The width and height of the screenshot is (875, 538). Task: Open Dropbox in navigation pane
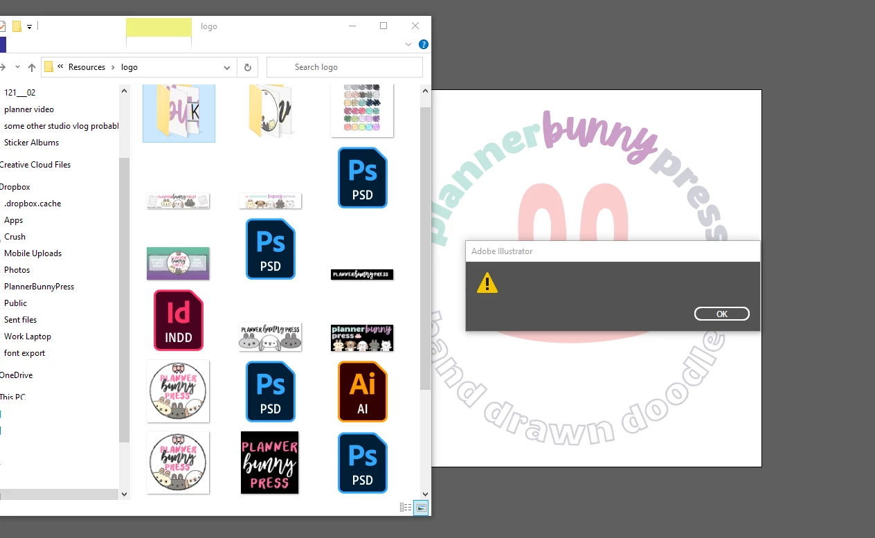[x=15, y=186]
